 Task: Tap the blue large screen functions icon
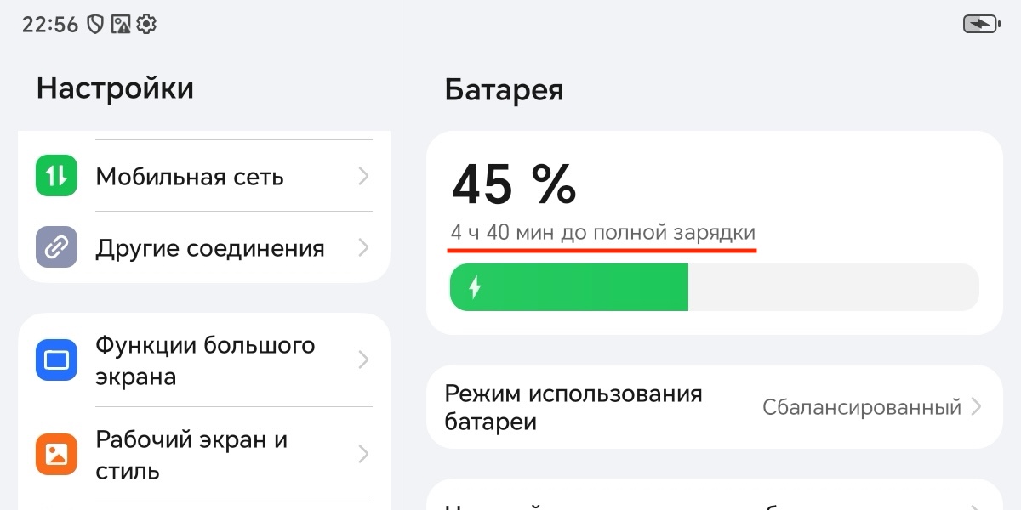pyautogui.click(x=56, y=360)
